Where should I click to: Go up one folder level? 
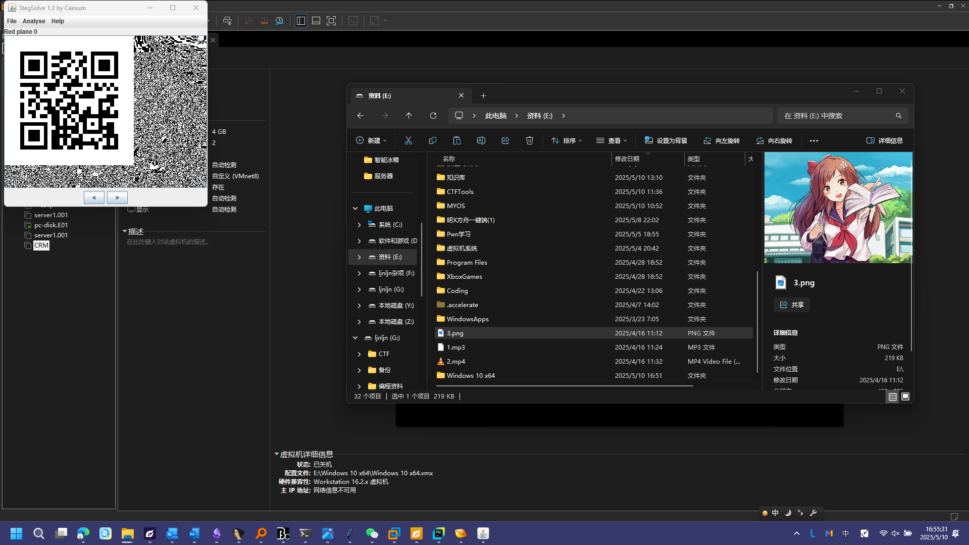tap(409, 116)
